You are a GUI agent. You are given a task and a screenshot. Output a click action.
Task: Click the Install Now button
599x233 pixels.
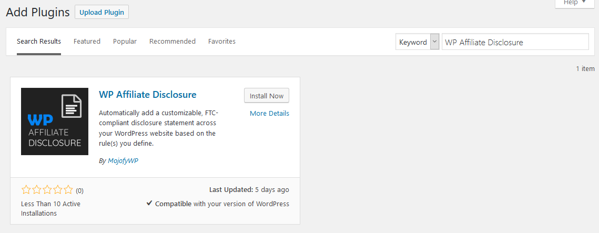(267, 96)
